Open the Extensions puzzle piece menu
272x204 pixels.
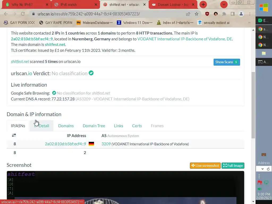click(x=224, y=14)
